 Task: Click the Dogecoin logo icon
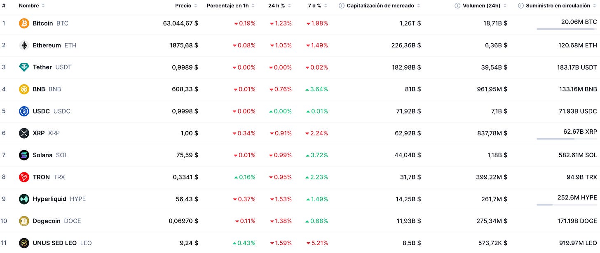pyautogui.click(x=24, y=221)
